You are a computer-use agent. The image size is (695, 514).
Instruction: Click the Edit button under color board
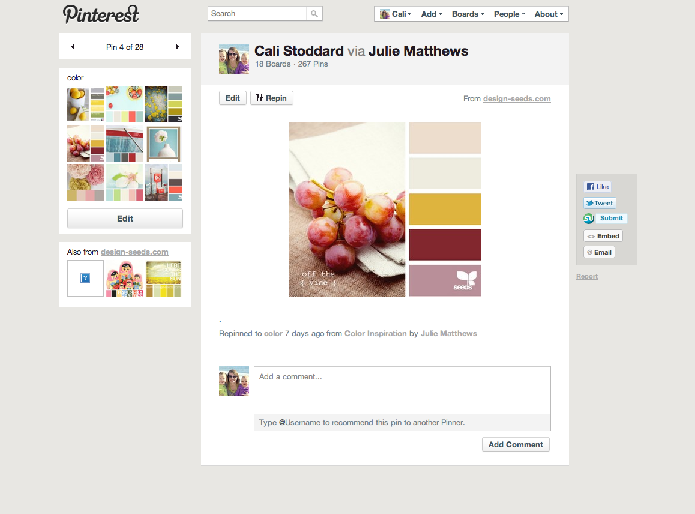click(125, 218)
